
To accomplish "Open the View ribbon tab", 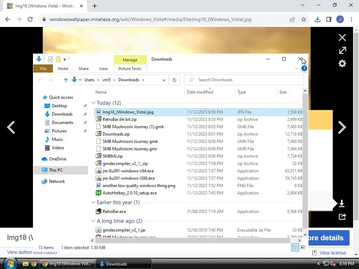I will pyautogui.click(x=103, y=69).
